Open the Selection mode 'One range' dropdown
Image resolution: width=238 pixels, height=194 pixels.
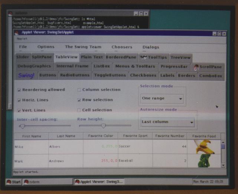pos(162,99)
